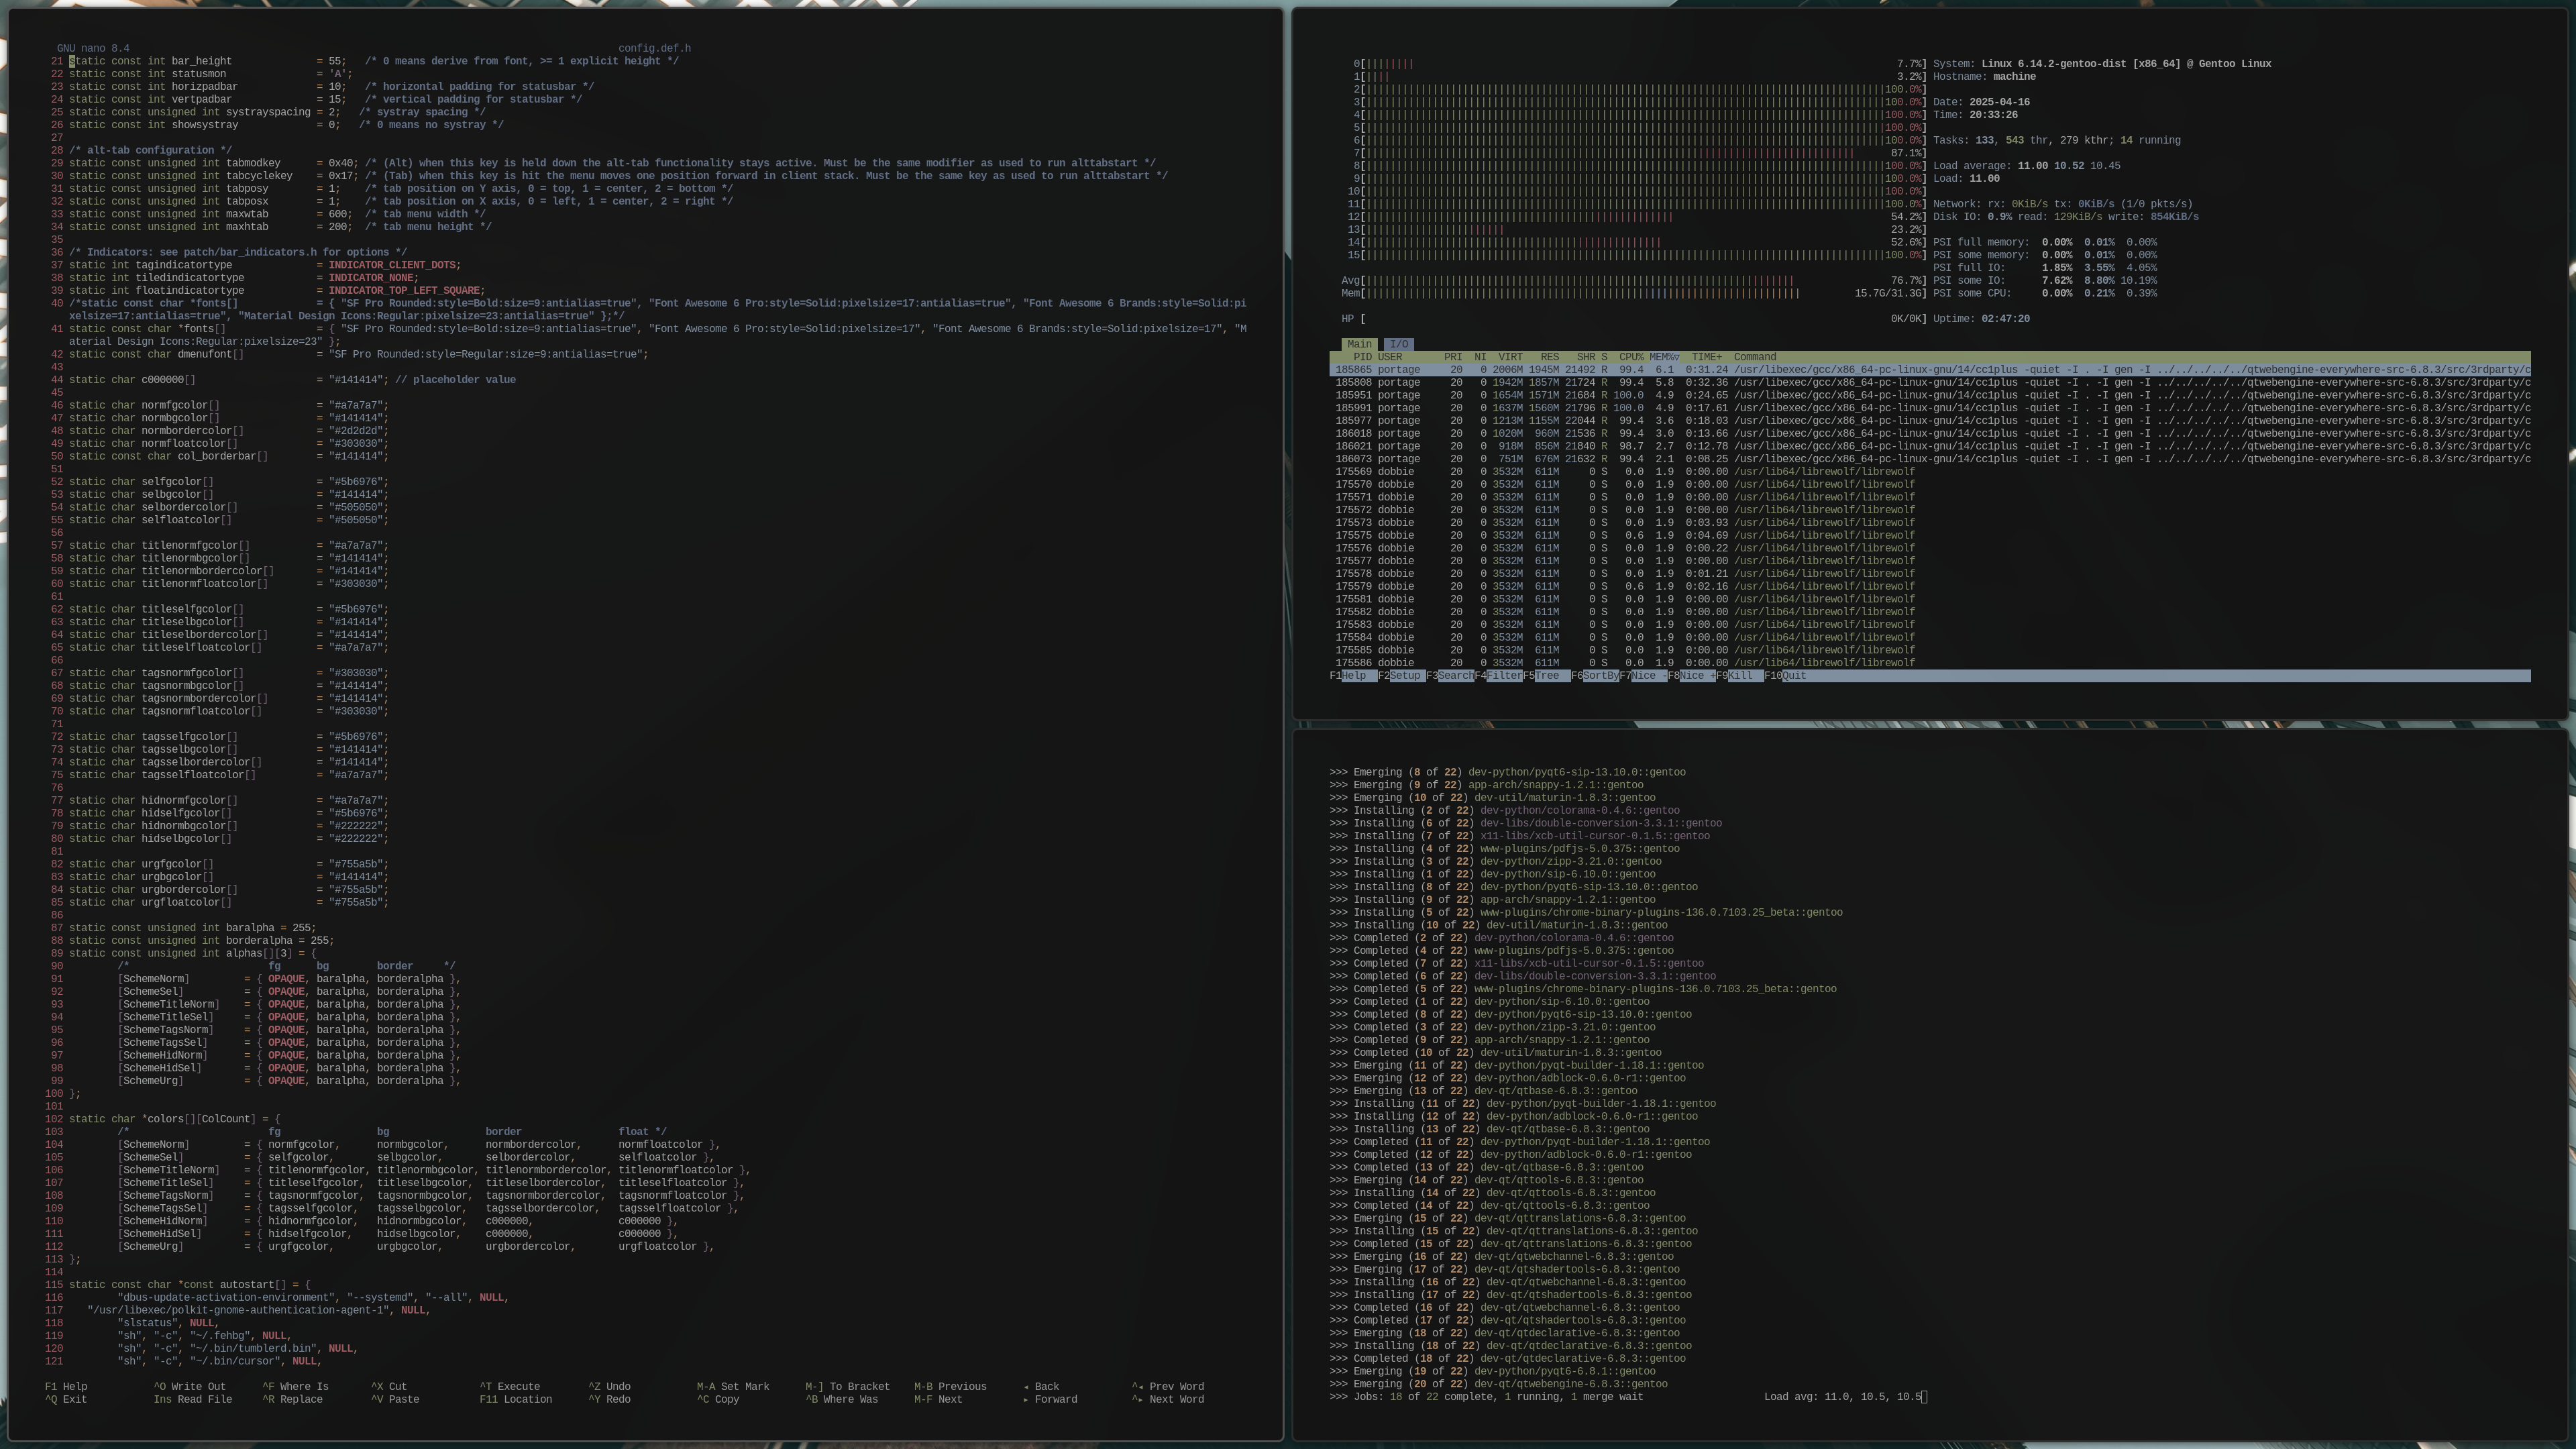Click Next Word shortcut in nano
The height and width of the screenshot is (1449, 2576).
[1168, 1400]
